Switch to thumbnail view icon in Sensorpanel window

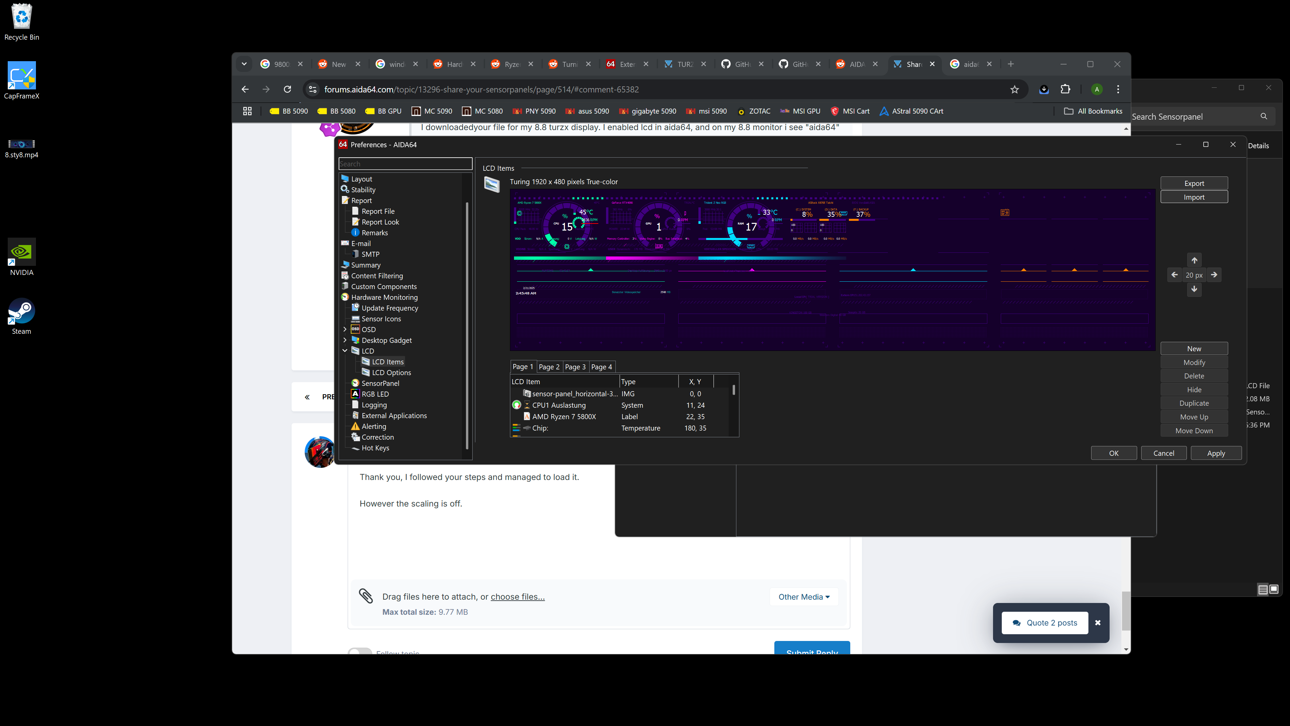point(1274,589)
